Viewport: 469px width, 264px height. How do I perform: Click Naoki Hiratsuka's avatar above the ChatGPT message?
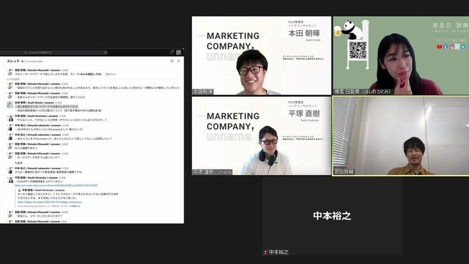(x=10, y=180)
